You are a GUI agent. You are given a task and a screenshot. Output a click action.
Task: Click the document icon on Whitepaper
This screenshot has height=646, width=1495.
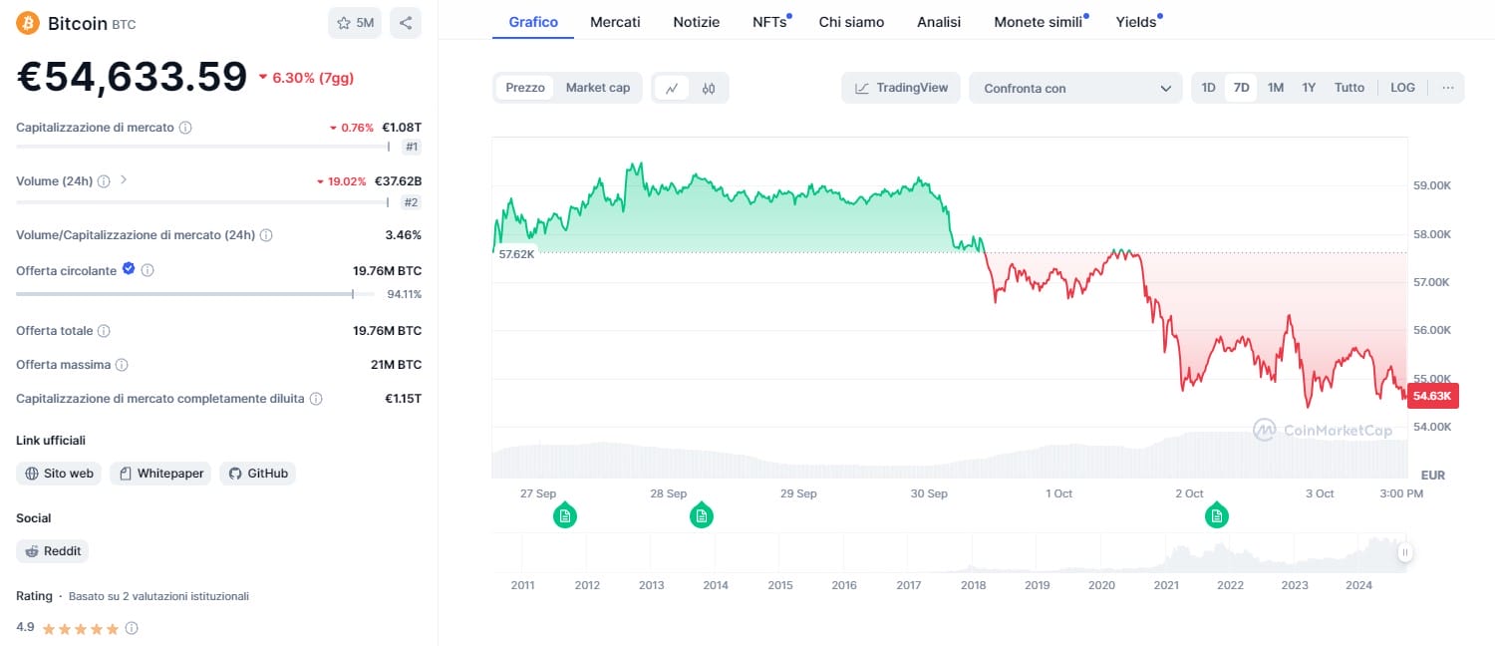(x=126, y=474)
